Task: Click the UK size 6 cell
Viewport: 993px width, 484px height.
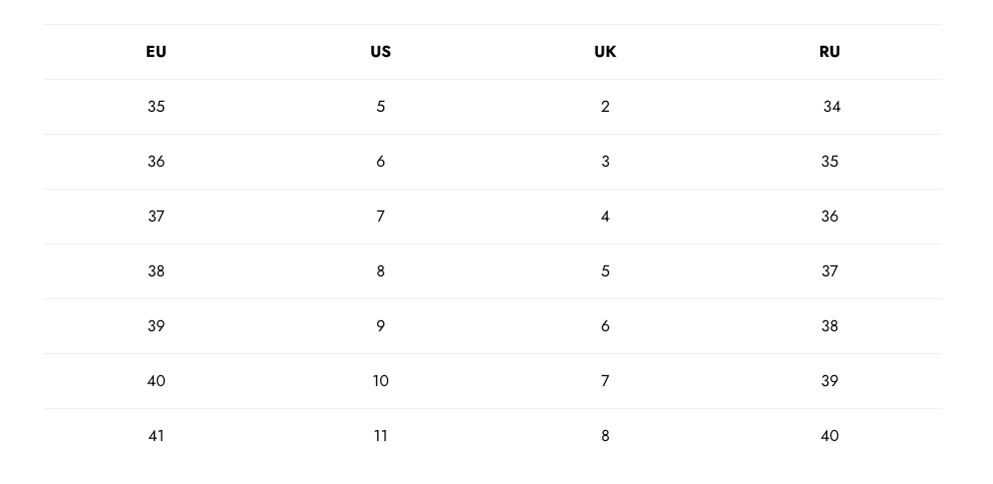Action: click(x=605, y=326)
